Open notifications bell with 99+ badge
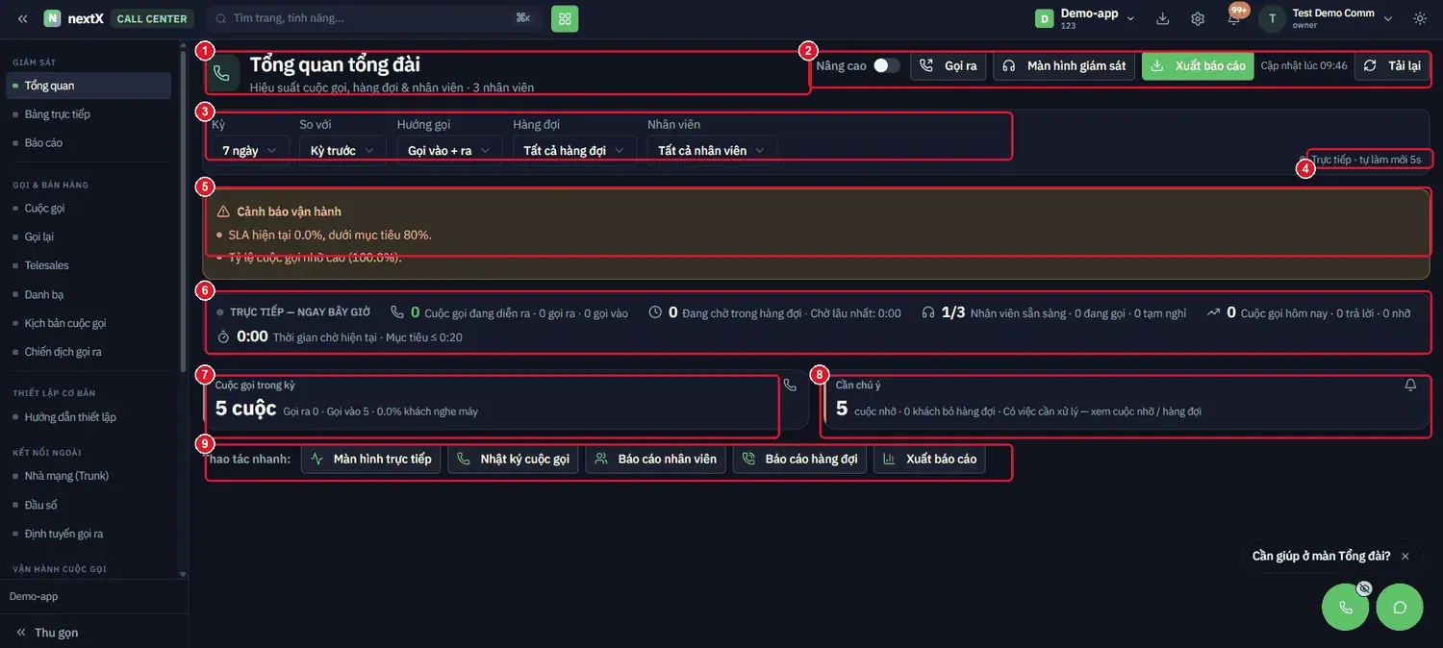 coord(1234,18)
